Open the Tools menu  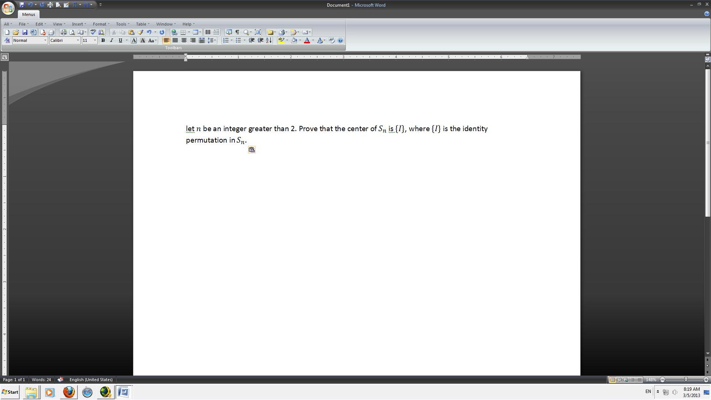point(121,24)
